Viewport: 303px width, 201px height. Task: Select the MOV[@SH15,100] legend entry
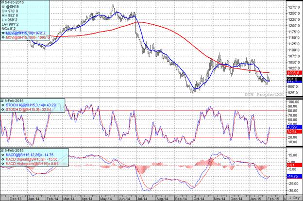(x=28, y=37)
